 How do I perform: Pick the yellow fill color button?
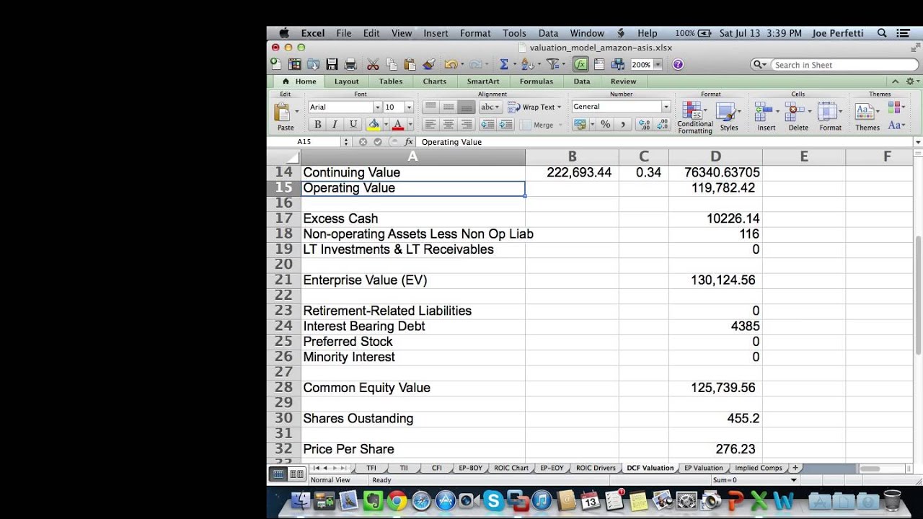pyautogui.click(x=374, y=124)
